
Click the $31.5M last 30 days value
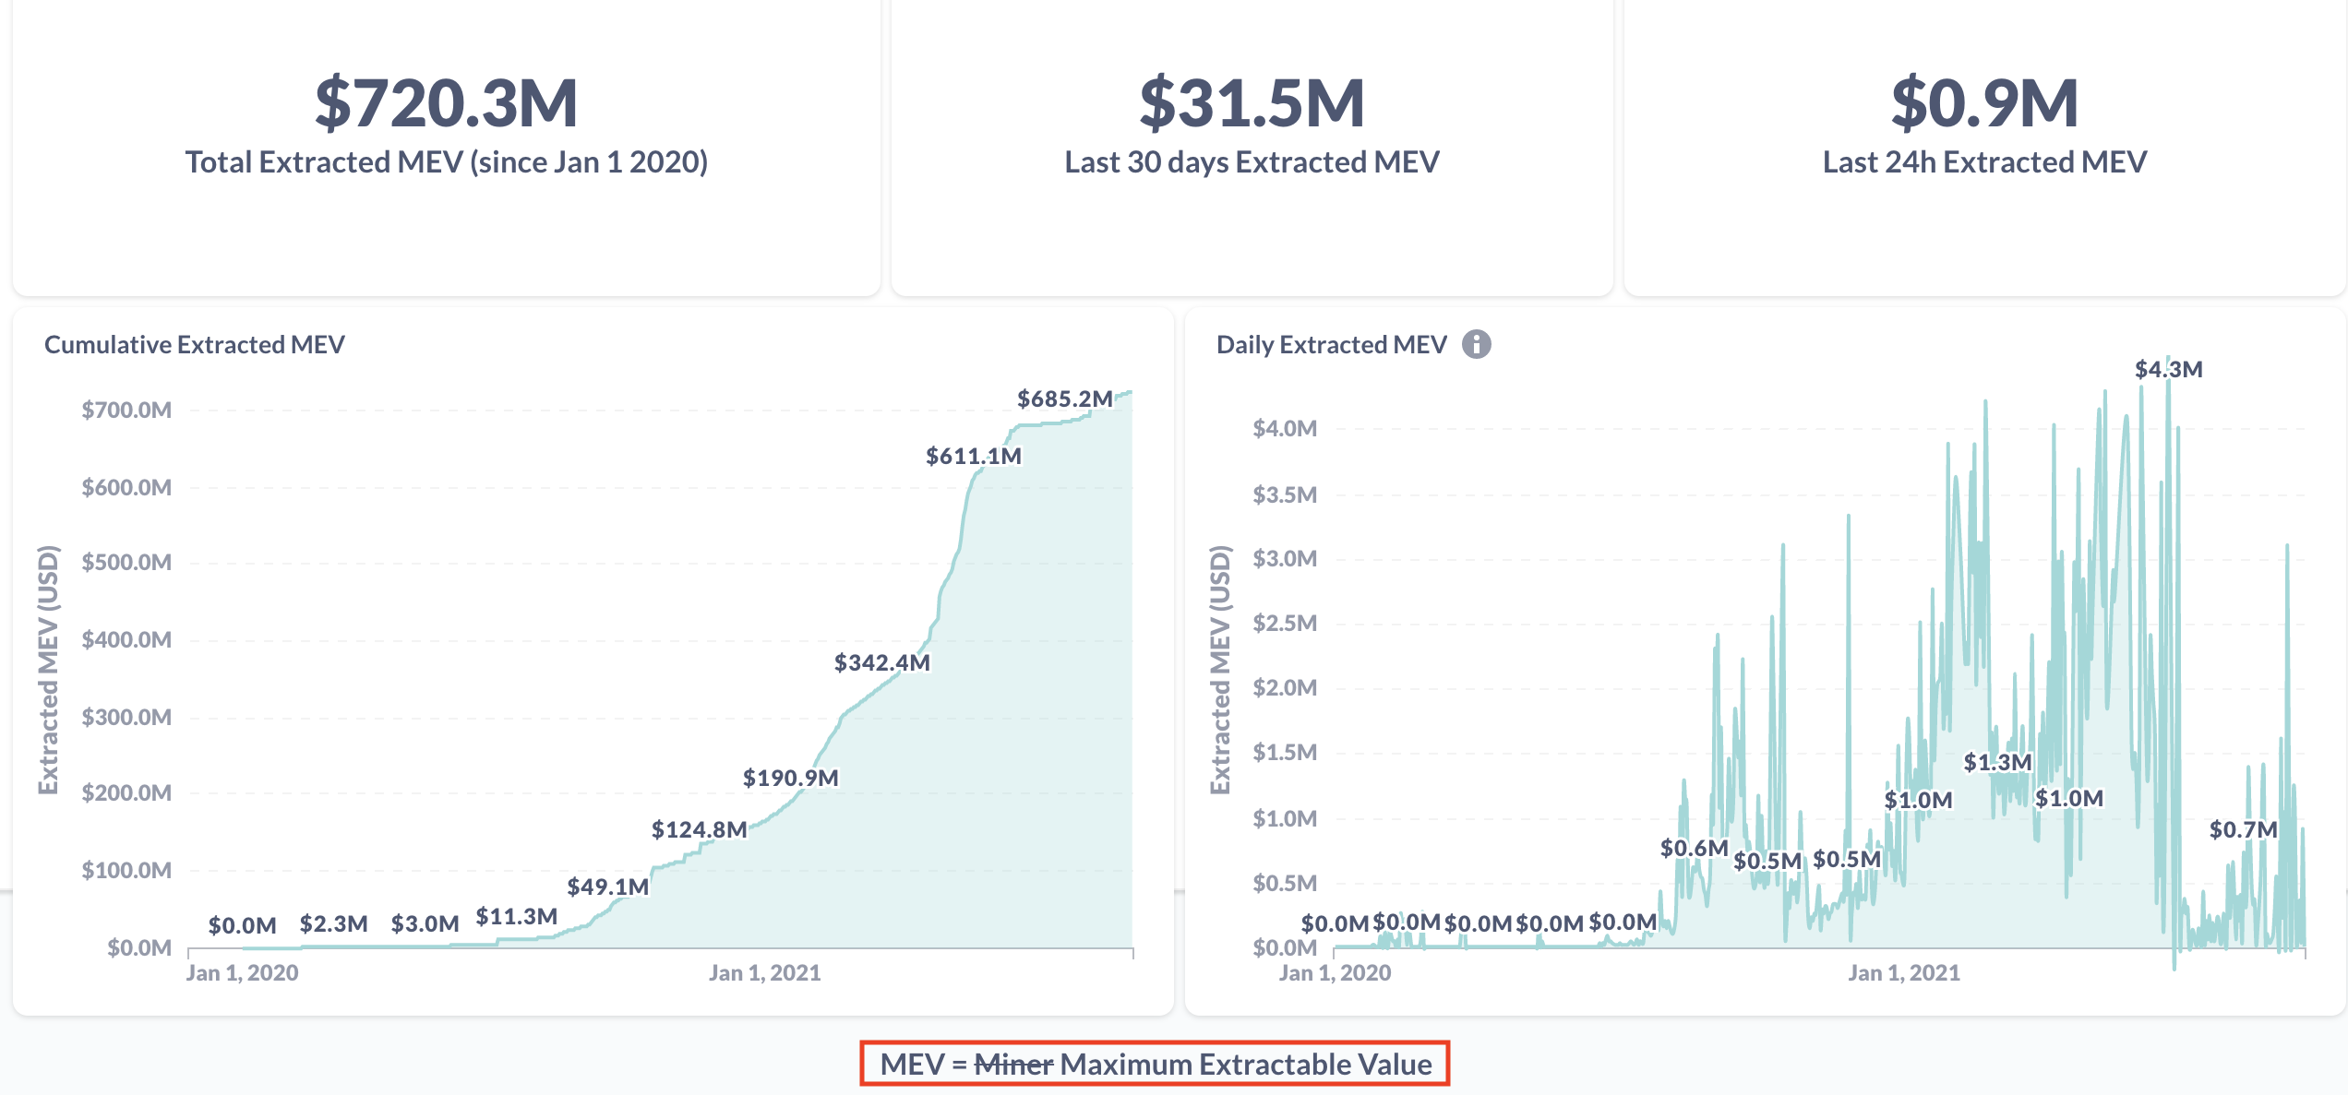click(1252, 103)
